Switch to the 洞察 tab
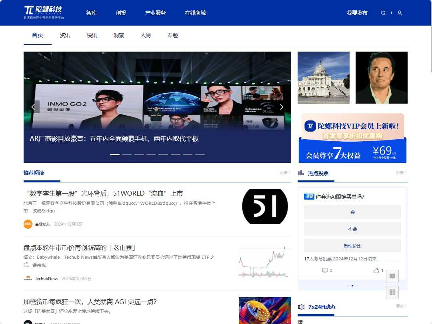Viewport: 432px width, 324px height. click(x=119, y=35)
